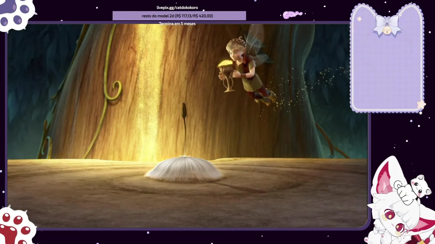435x244 pixels.
Task: Select the 'Termina em 5 meses' text
Action: (177, 24)
